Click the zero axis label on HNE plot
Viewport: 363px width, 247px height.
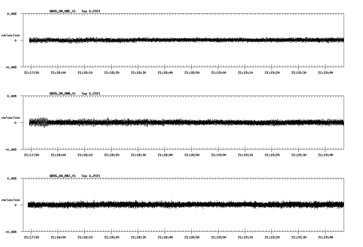click(x=16, y=40)
